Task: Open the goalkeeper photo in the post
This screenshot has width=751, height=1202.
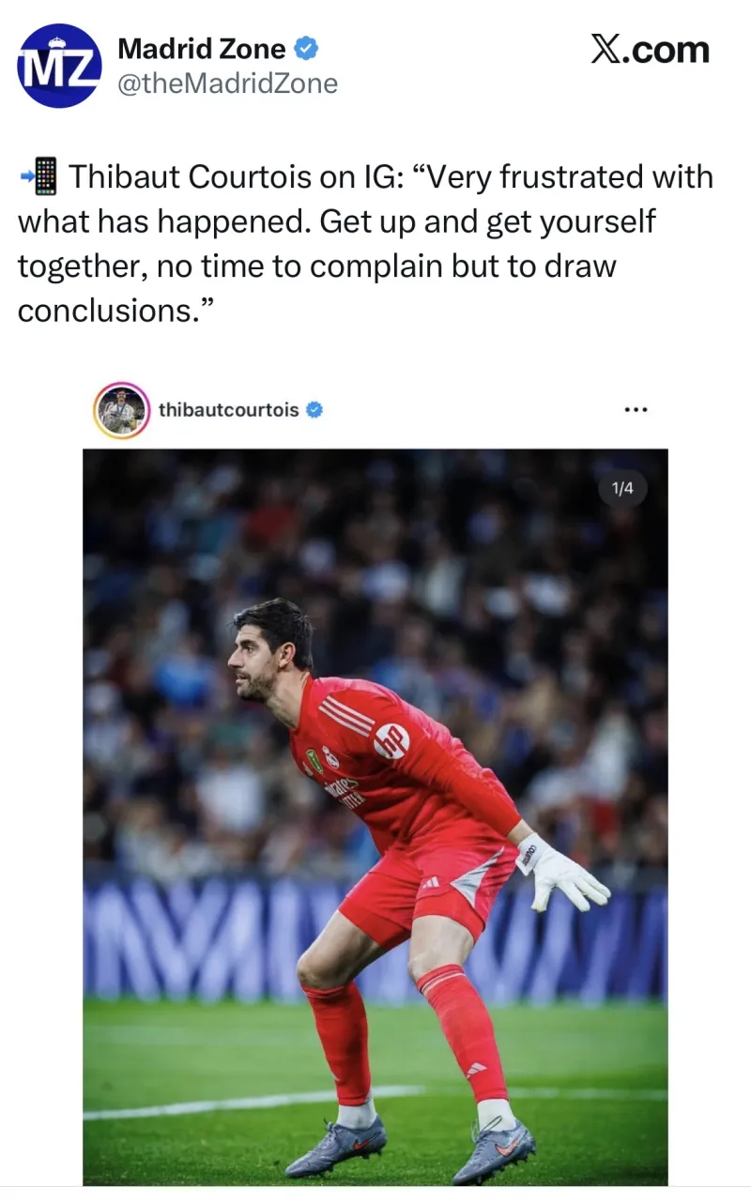Action: 375,817
